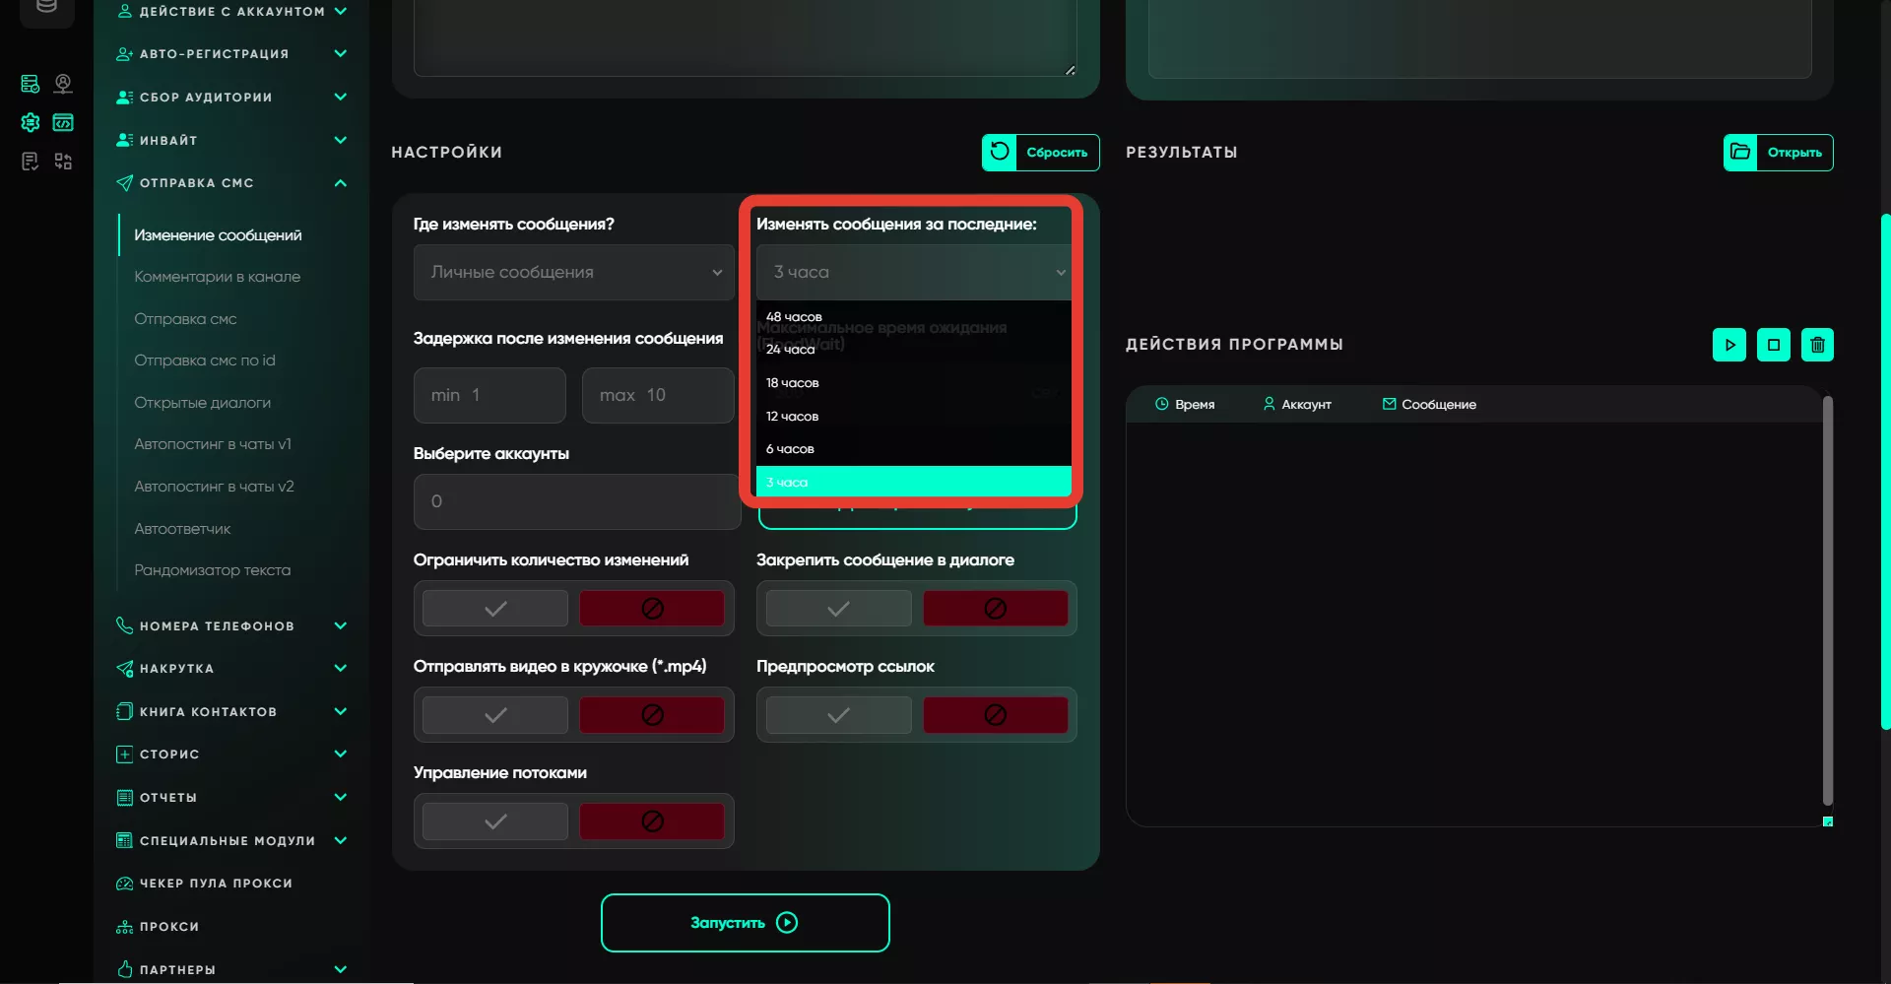Enable Предпросмотр ссылок checkmark
This screenshot has height=984, width=1891.
click(838, 715)
